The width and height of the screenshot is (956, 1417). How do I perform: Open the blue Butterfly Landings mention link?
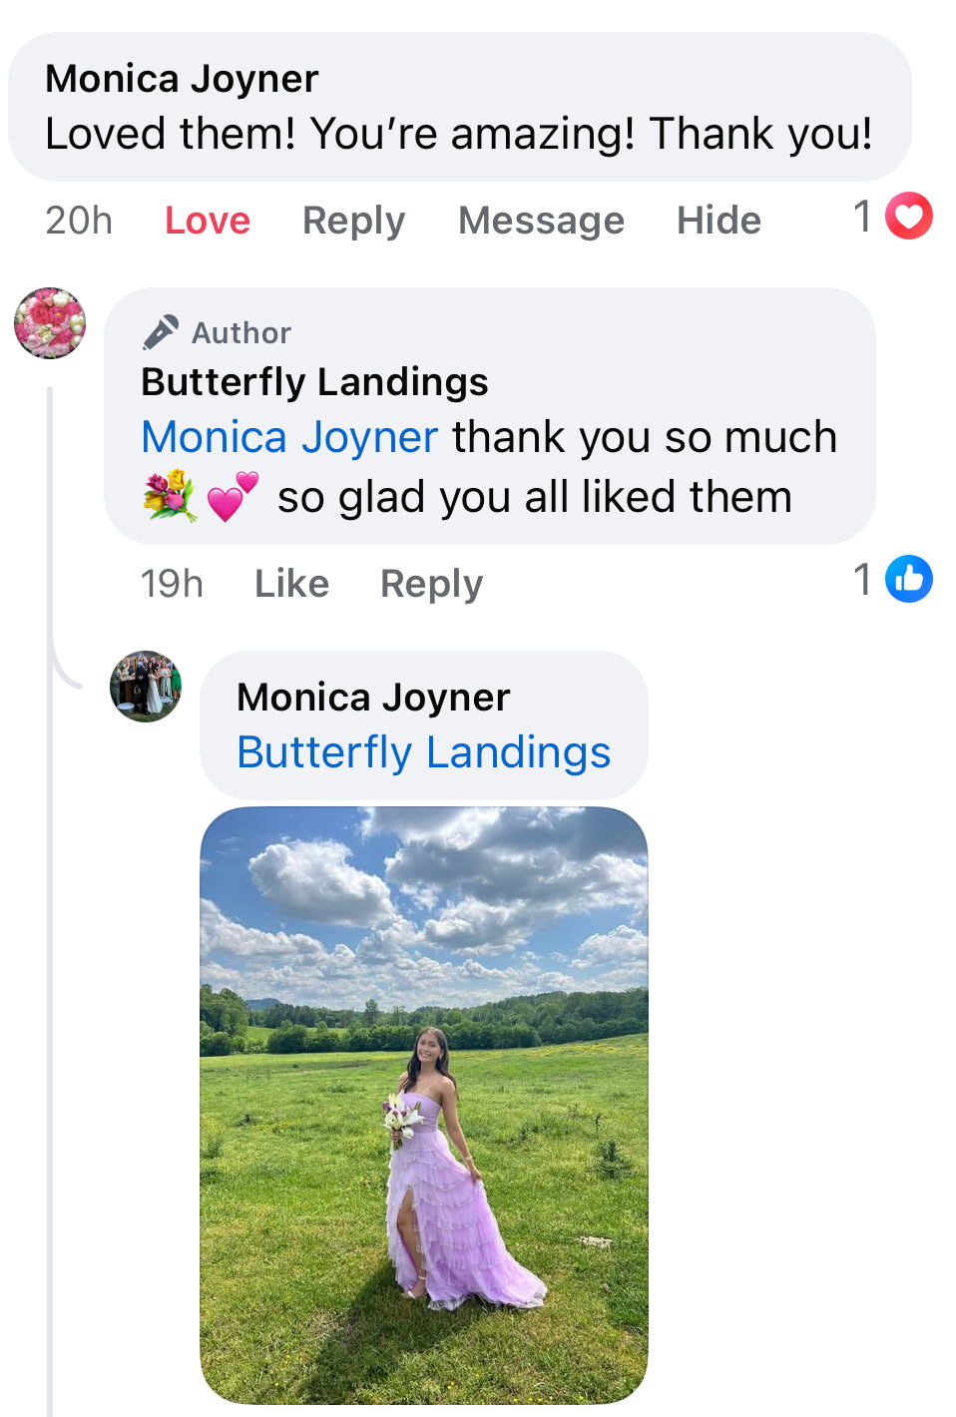tap(423, 752)
